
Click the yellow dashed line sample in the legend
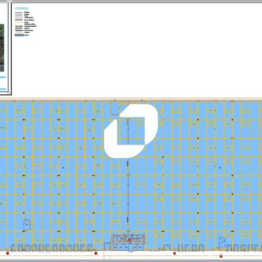[18, 23]
